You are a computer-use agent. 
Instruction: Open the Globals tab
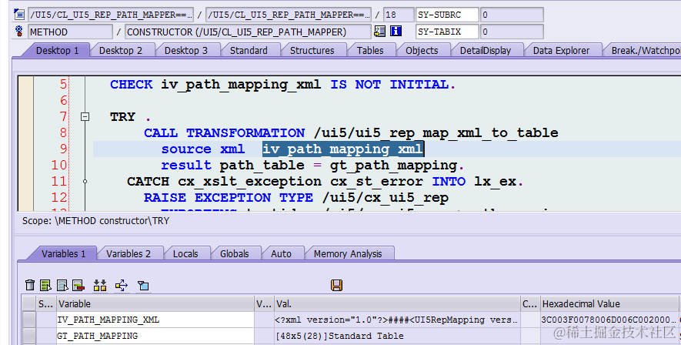[x=235, y=254]
